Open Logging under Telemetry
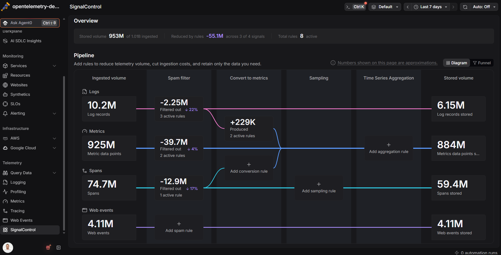The height and width of the screenshot is (255, 501). tap(30, 182)
